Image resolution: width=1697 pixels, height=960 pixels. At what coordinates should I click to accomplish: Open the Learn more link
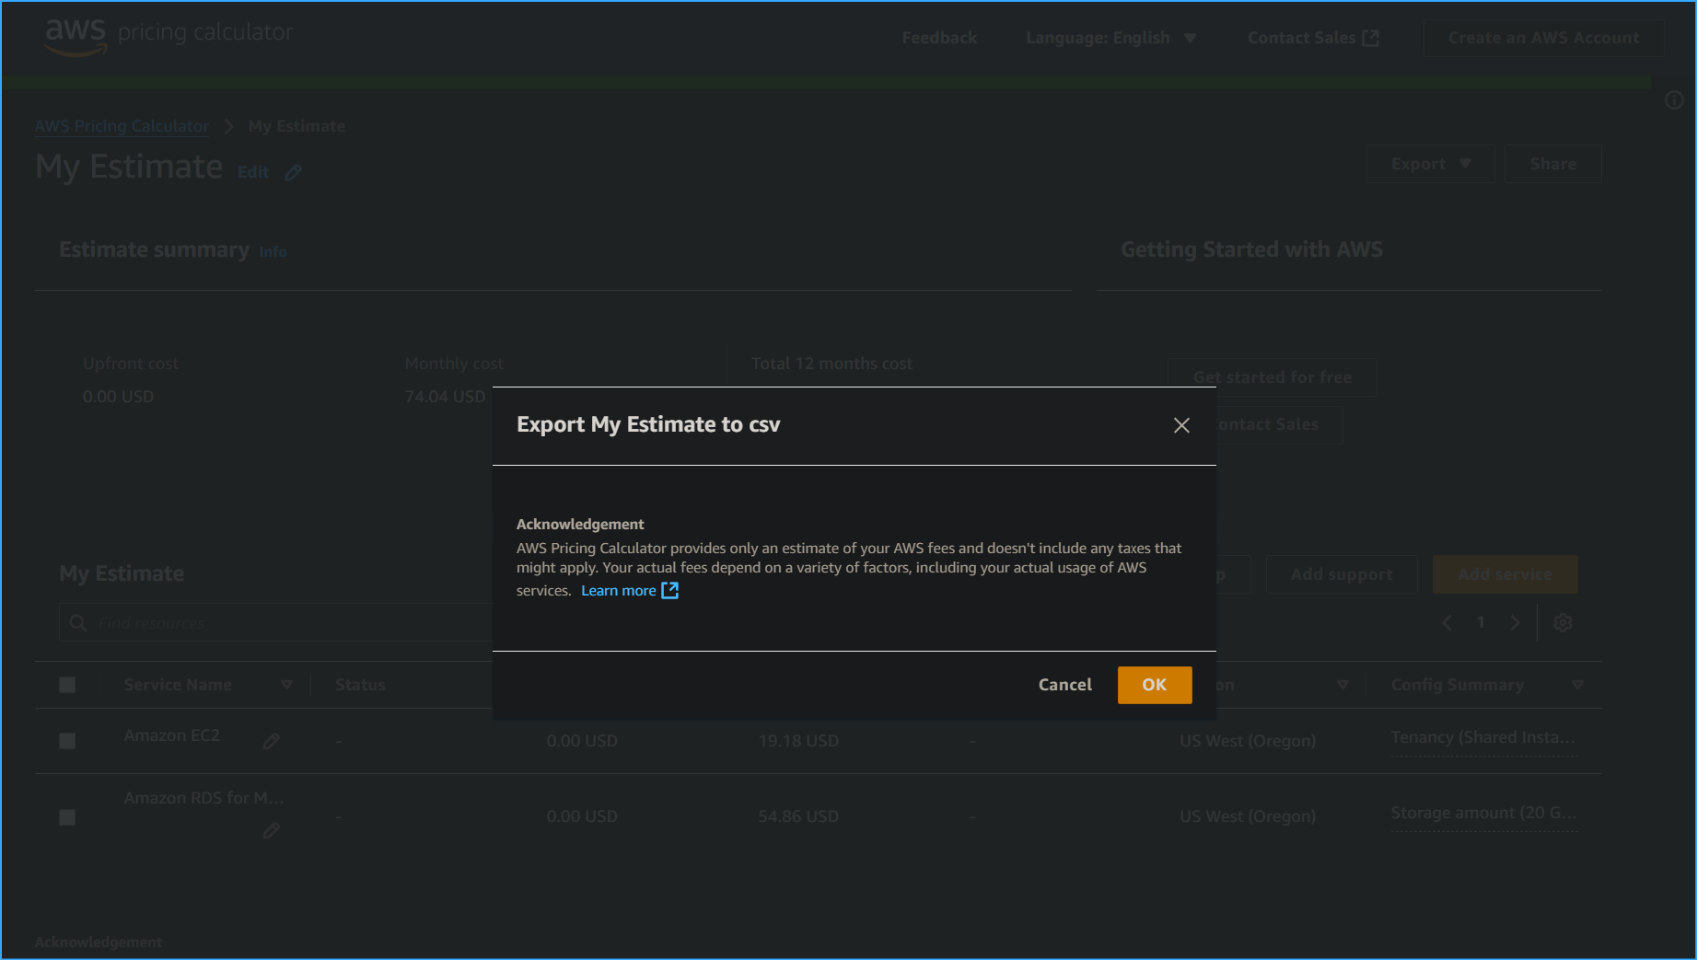(618, 590)
